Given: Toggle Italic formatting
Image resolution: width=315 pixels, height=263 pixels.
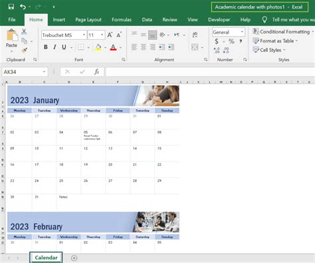Looking at the screenshot, I should click(x=54, y=47).
